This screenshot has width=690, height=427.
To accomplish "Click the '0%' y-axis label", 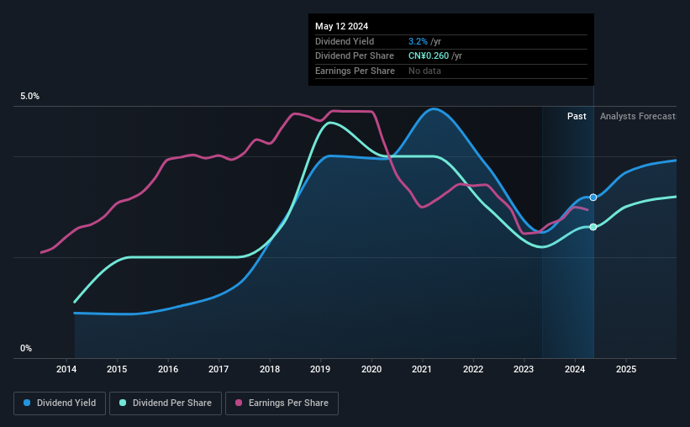I will click(26, 348).
